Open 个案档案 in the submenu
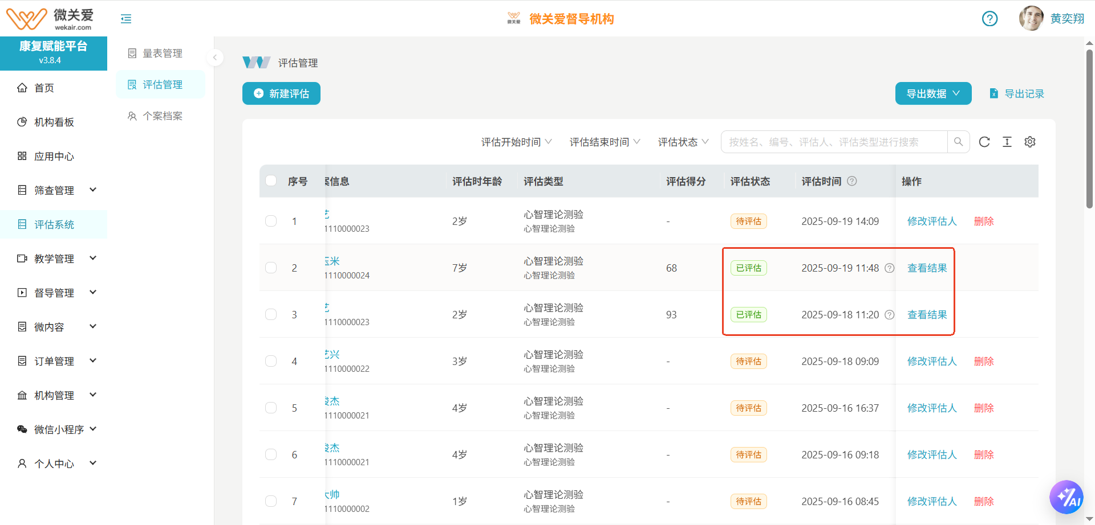Image resolution: width=1095 pixels, height=525 pixels. 162,116
